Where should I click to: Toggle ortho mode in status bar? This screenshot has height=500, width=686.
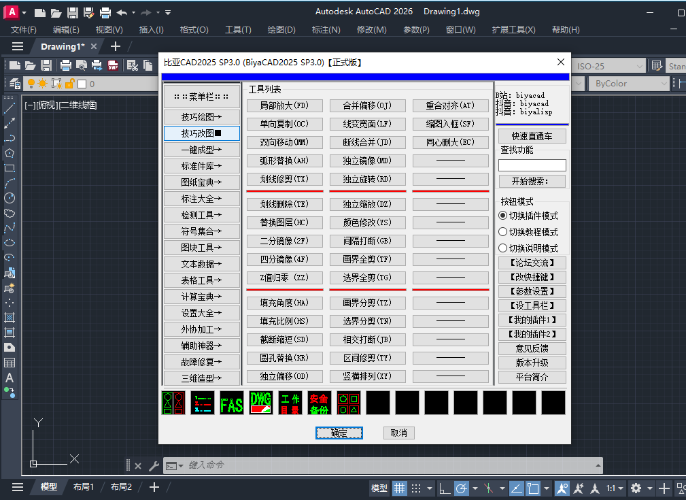point(445,488)
